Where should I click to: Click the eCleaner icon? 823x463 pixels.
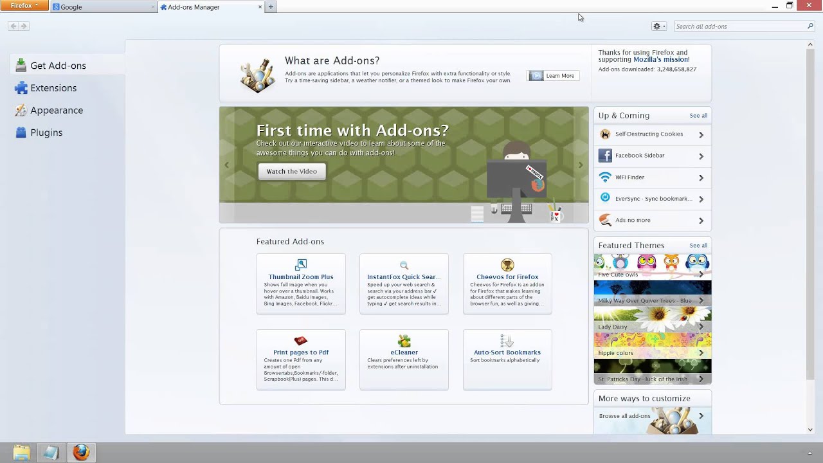(x=404, y=341)
